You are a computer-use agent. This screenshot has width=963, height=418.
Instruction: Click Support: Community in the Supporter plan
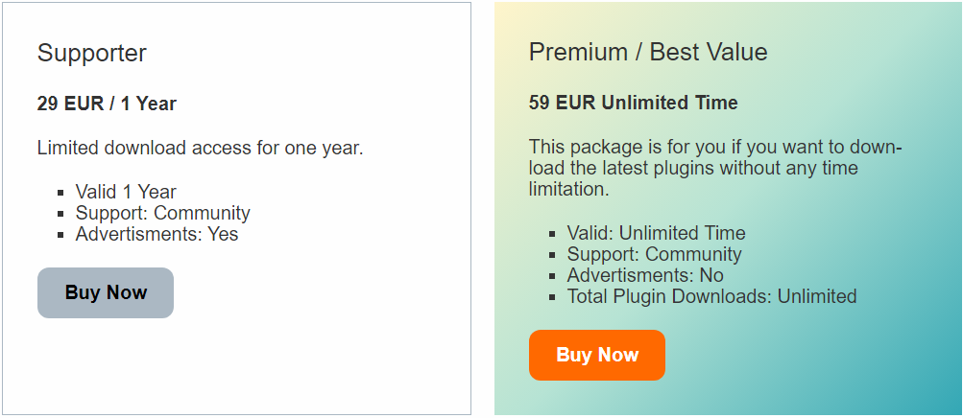[x=162, y=213]
